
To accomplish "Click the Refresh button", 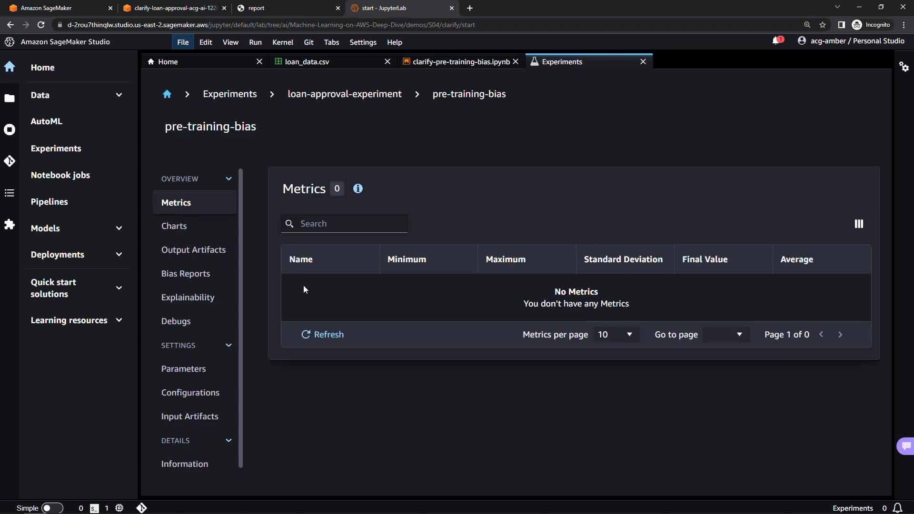I will click(322, 335).
